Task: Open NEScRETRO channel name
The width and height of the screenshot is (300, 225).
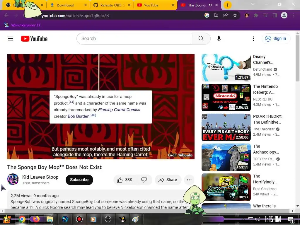Action: 262,99
